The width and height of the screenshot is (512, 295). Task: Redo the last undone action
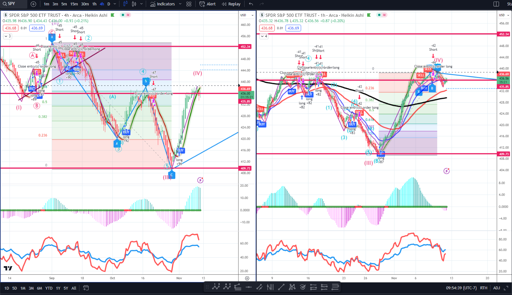[x=262, y=4]
